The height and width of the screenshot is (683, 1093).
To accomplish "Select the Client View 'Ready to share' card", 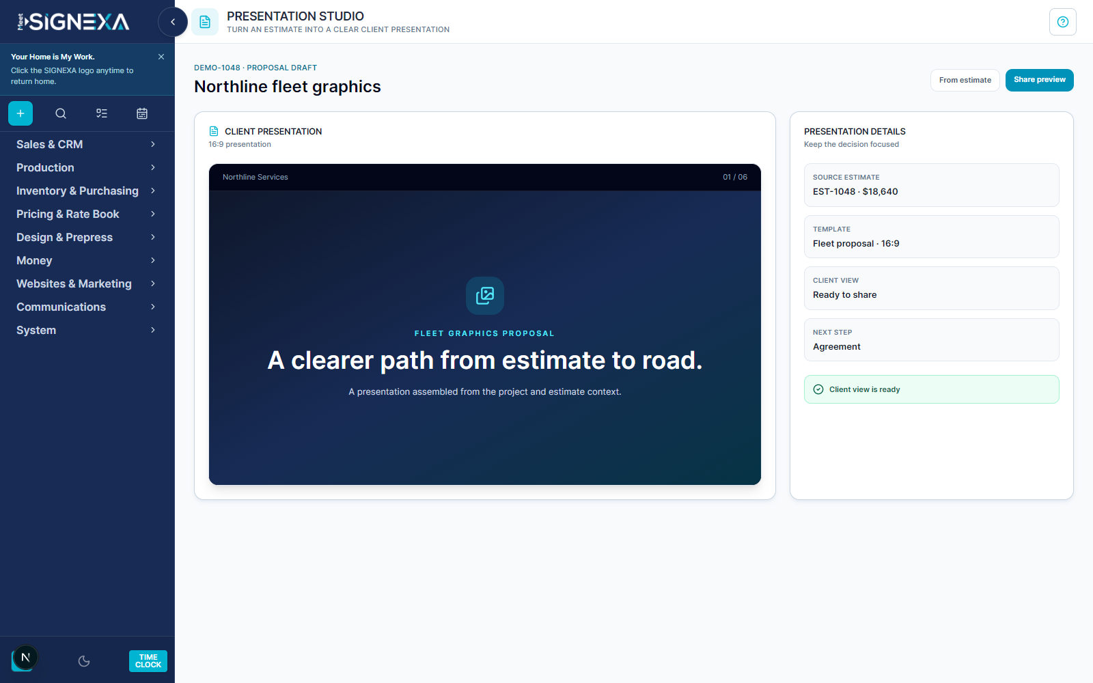I will pos(932,288).
